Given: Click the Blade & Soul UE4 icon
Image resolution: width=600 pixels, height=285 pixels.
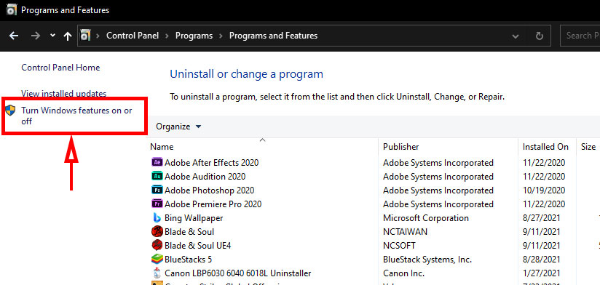Looking at the screenshot, I should (157, 245).
